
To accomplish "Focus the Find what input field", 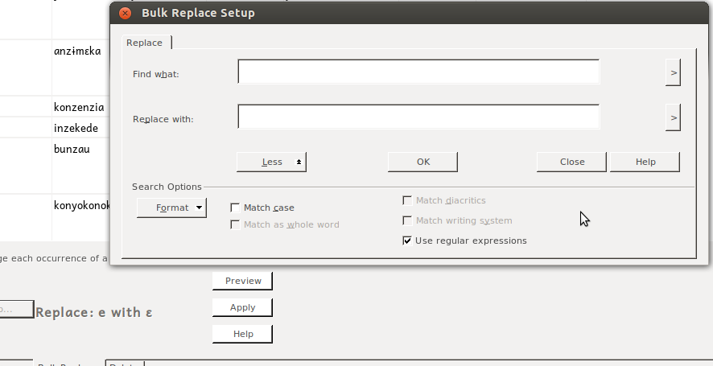I will tap(418, 72).
